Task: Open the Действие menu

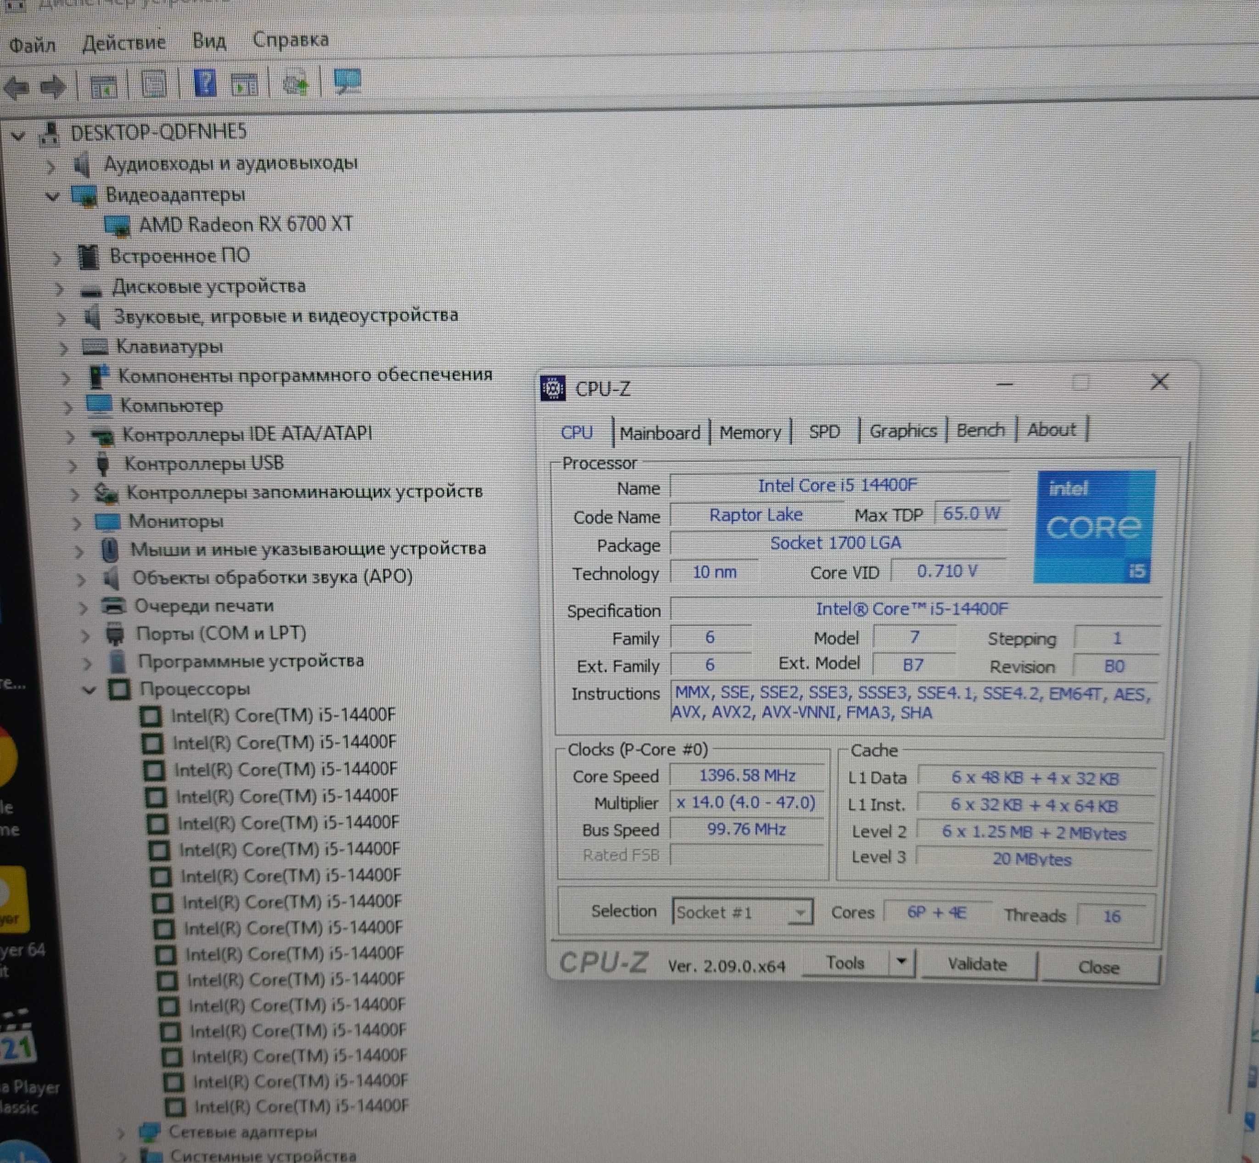Action: (x=123, y=43)
